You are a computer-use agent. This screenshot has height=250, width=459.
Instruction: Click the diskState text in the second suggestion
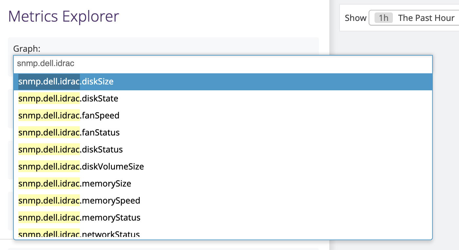tap(100, 98)
